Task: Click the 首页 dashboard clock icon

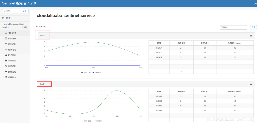Action: (x=3, y=18)
